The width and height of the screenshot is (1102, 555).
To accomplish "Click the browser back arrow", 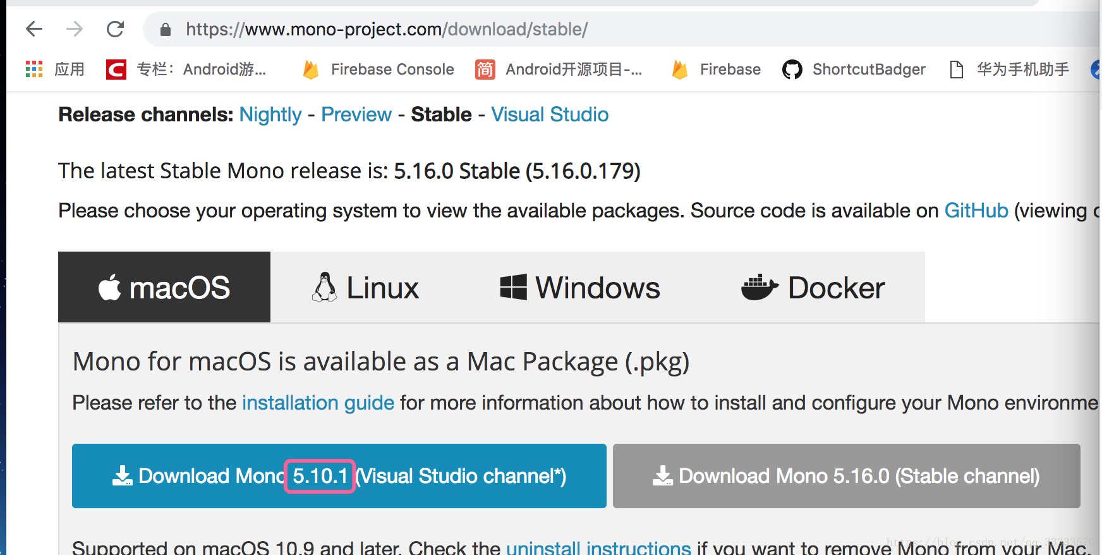I will tap(34, 28).
